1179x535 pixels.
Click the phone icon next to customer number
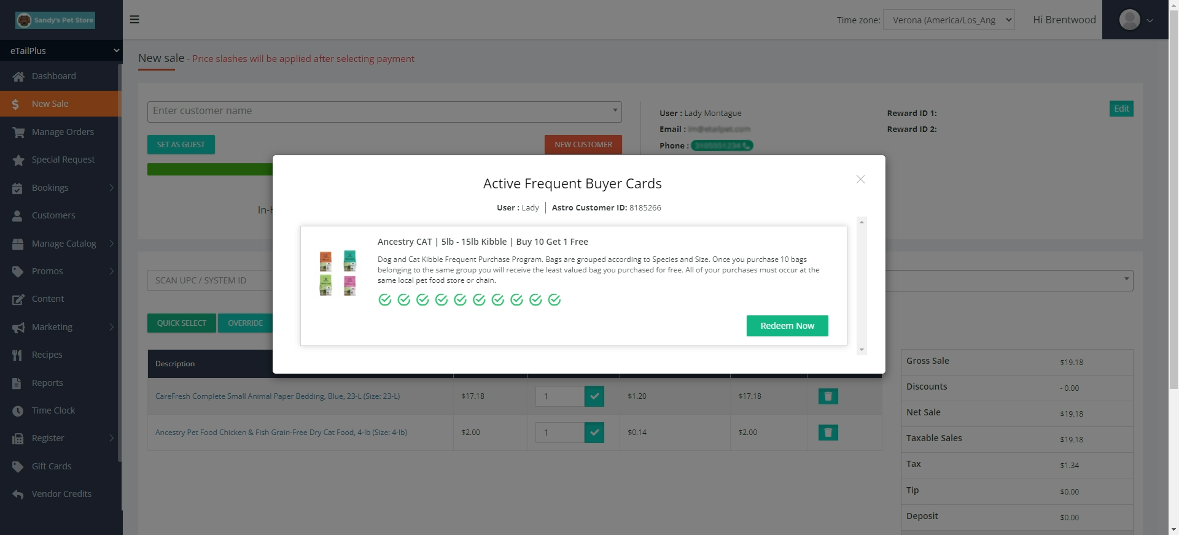click(x=745, y=146)
